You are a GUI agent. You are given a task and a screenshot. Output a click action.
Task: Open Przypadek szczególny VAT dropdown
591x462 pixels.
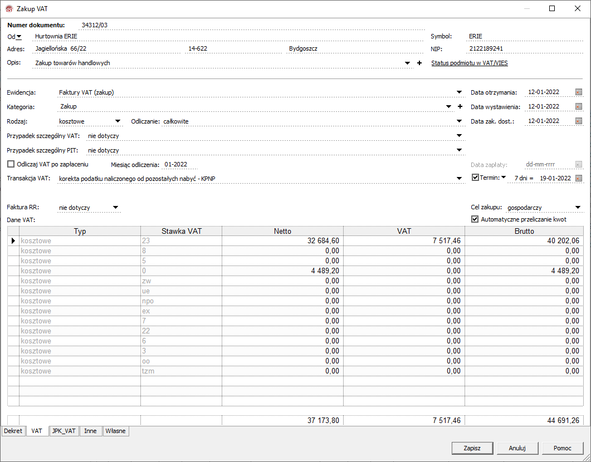click(459, 136)
